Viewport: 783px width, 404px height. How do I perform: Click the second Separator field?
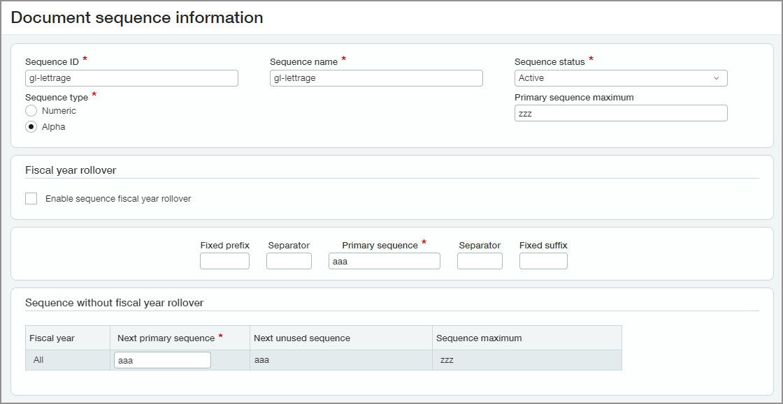tap(480, 260)
